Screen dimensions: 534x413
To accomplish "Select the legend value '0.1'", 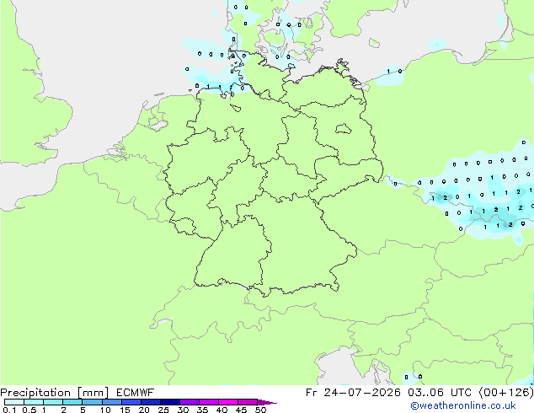I will point(9,410).
